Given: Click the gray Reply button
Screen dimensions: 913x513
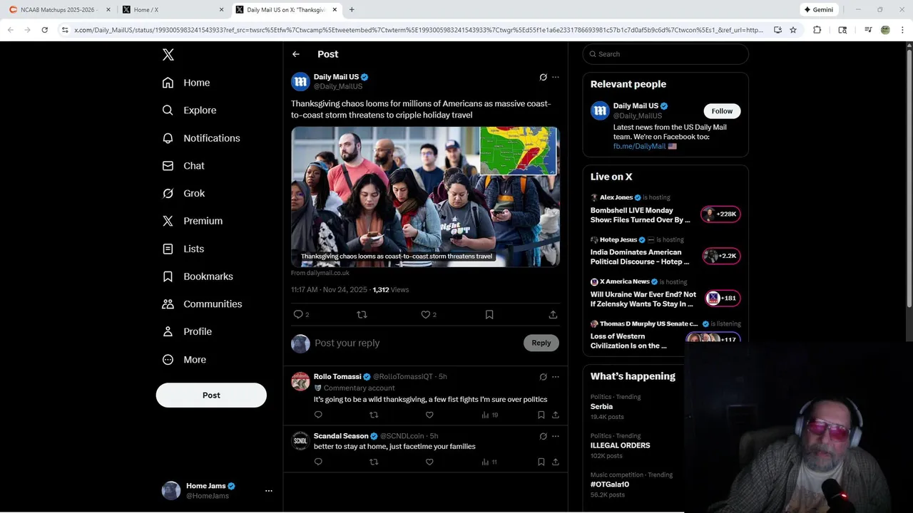Looking at the screenshot, I should pyautogui.click(x=541, y=343).
